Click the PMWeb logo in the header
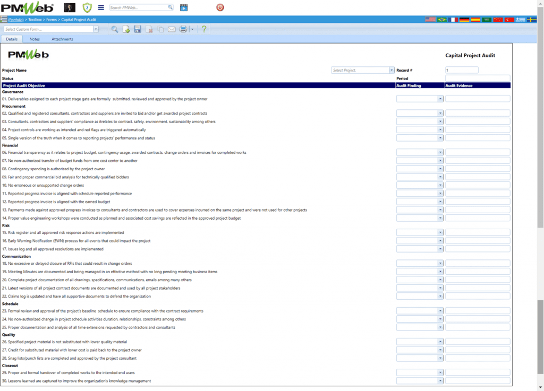Viewport: 544px width, 391px height. tap(27, 7)
